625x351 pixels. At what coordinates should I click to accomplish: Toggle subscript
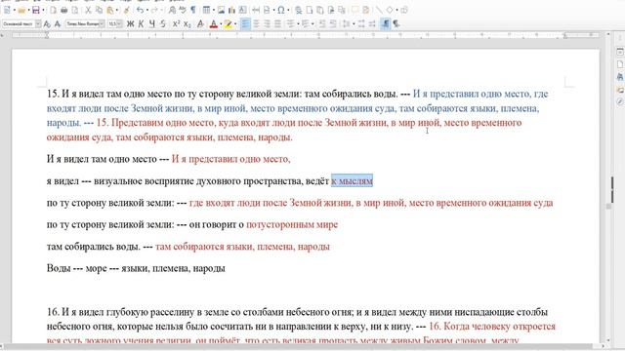pyautogui.click(x=187, y=23)
